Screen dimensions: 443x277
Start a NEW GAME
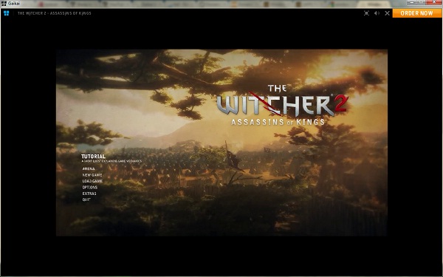coord(92,175)
